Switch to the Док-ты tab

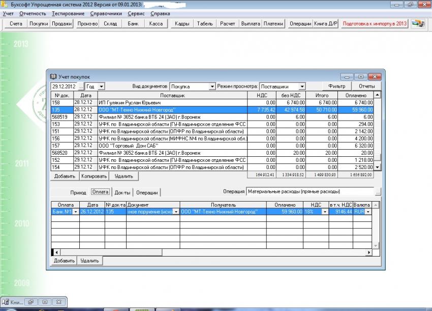(122, 192)
